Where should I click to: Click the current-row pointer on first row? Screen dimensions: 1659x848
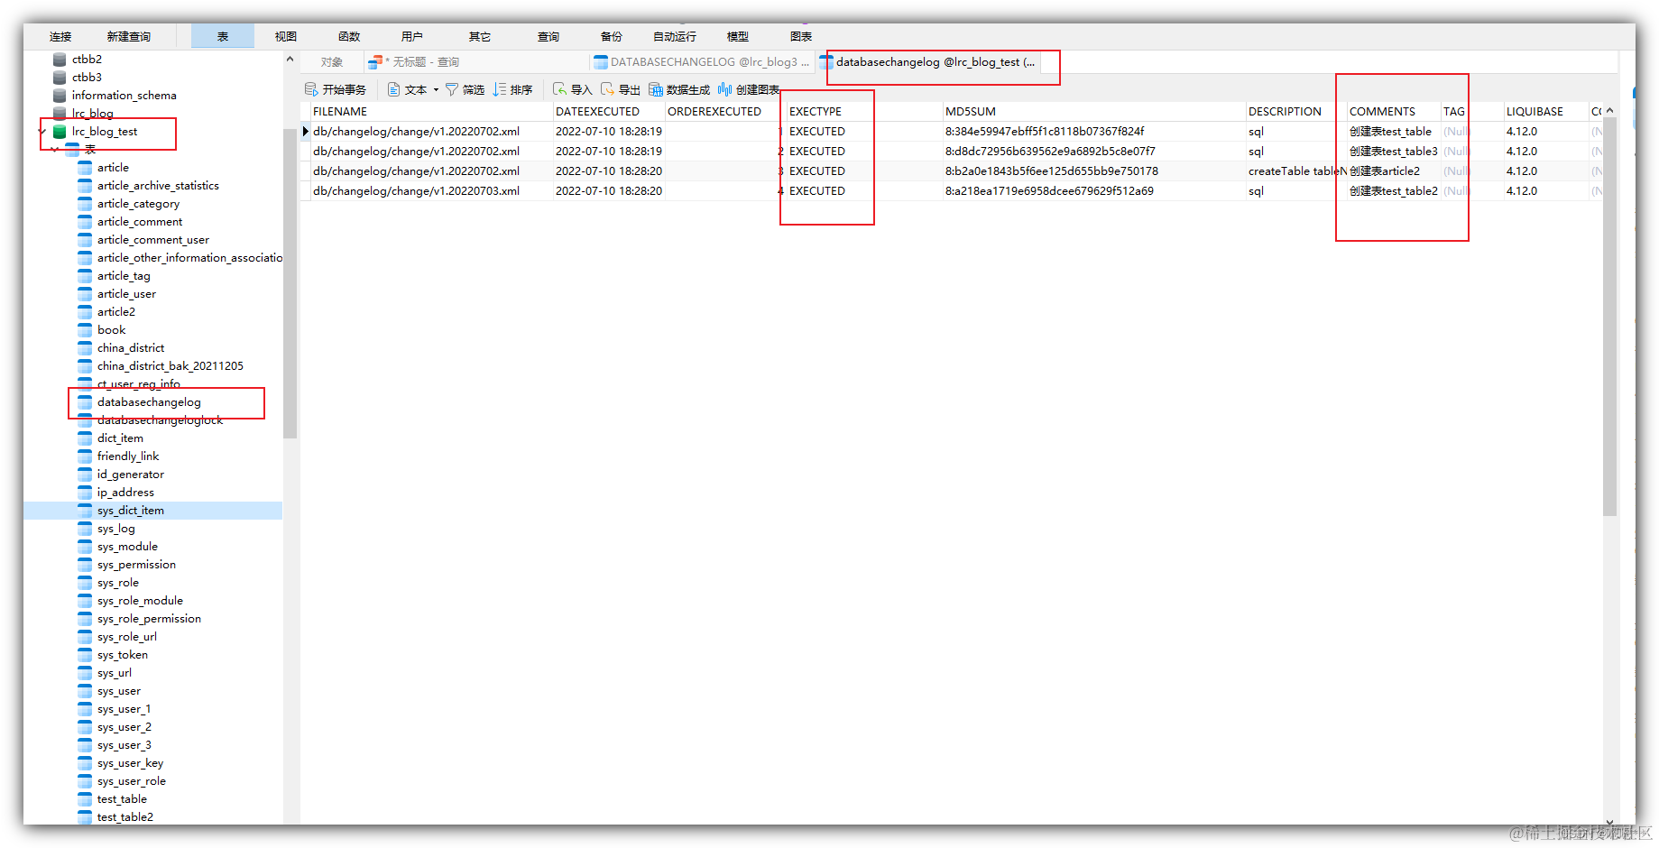pyautogui.click(x=306, y=132)
